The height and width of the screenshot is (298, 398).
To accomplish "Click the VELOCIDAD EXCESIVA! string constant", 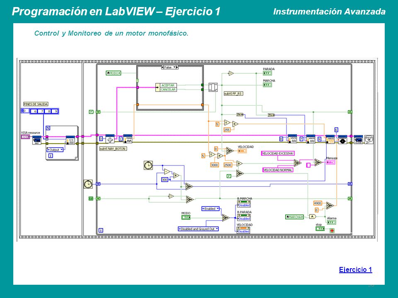I will click(278, 153).
